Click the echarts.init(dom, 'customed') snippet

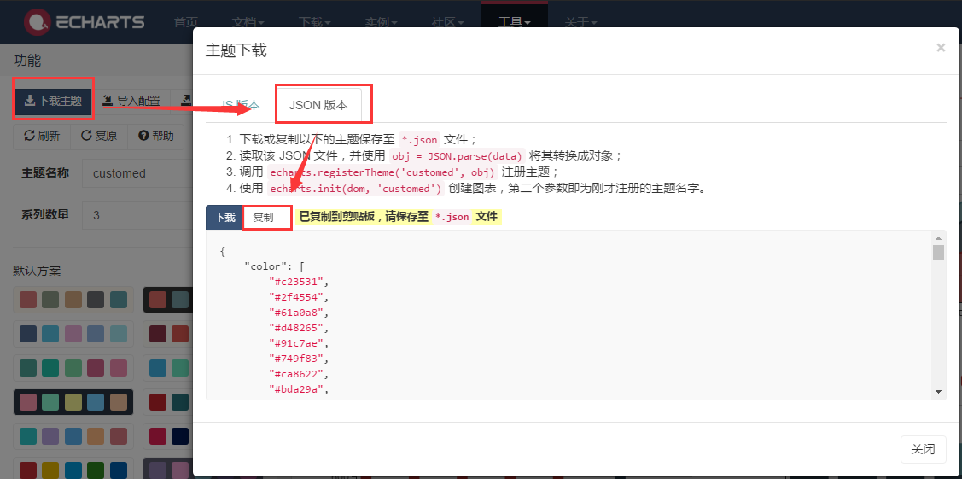click(356, 189)
